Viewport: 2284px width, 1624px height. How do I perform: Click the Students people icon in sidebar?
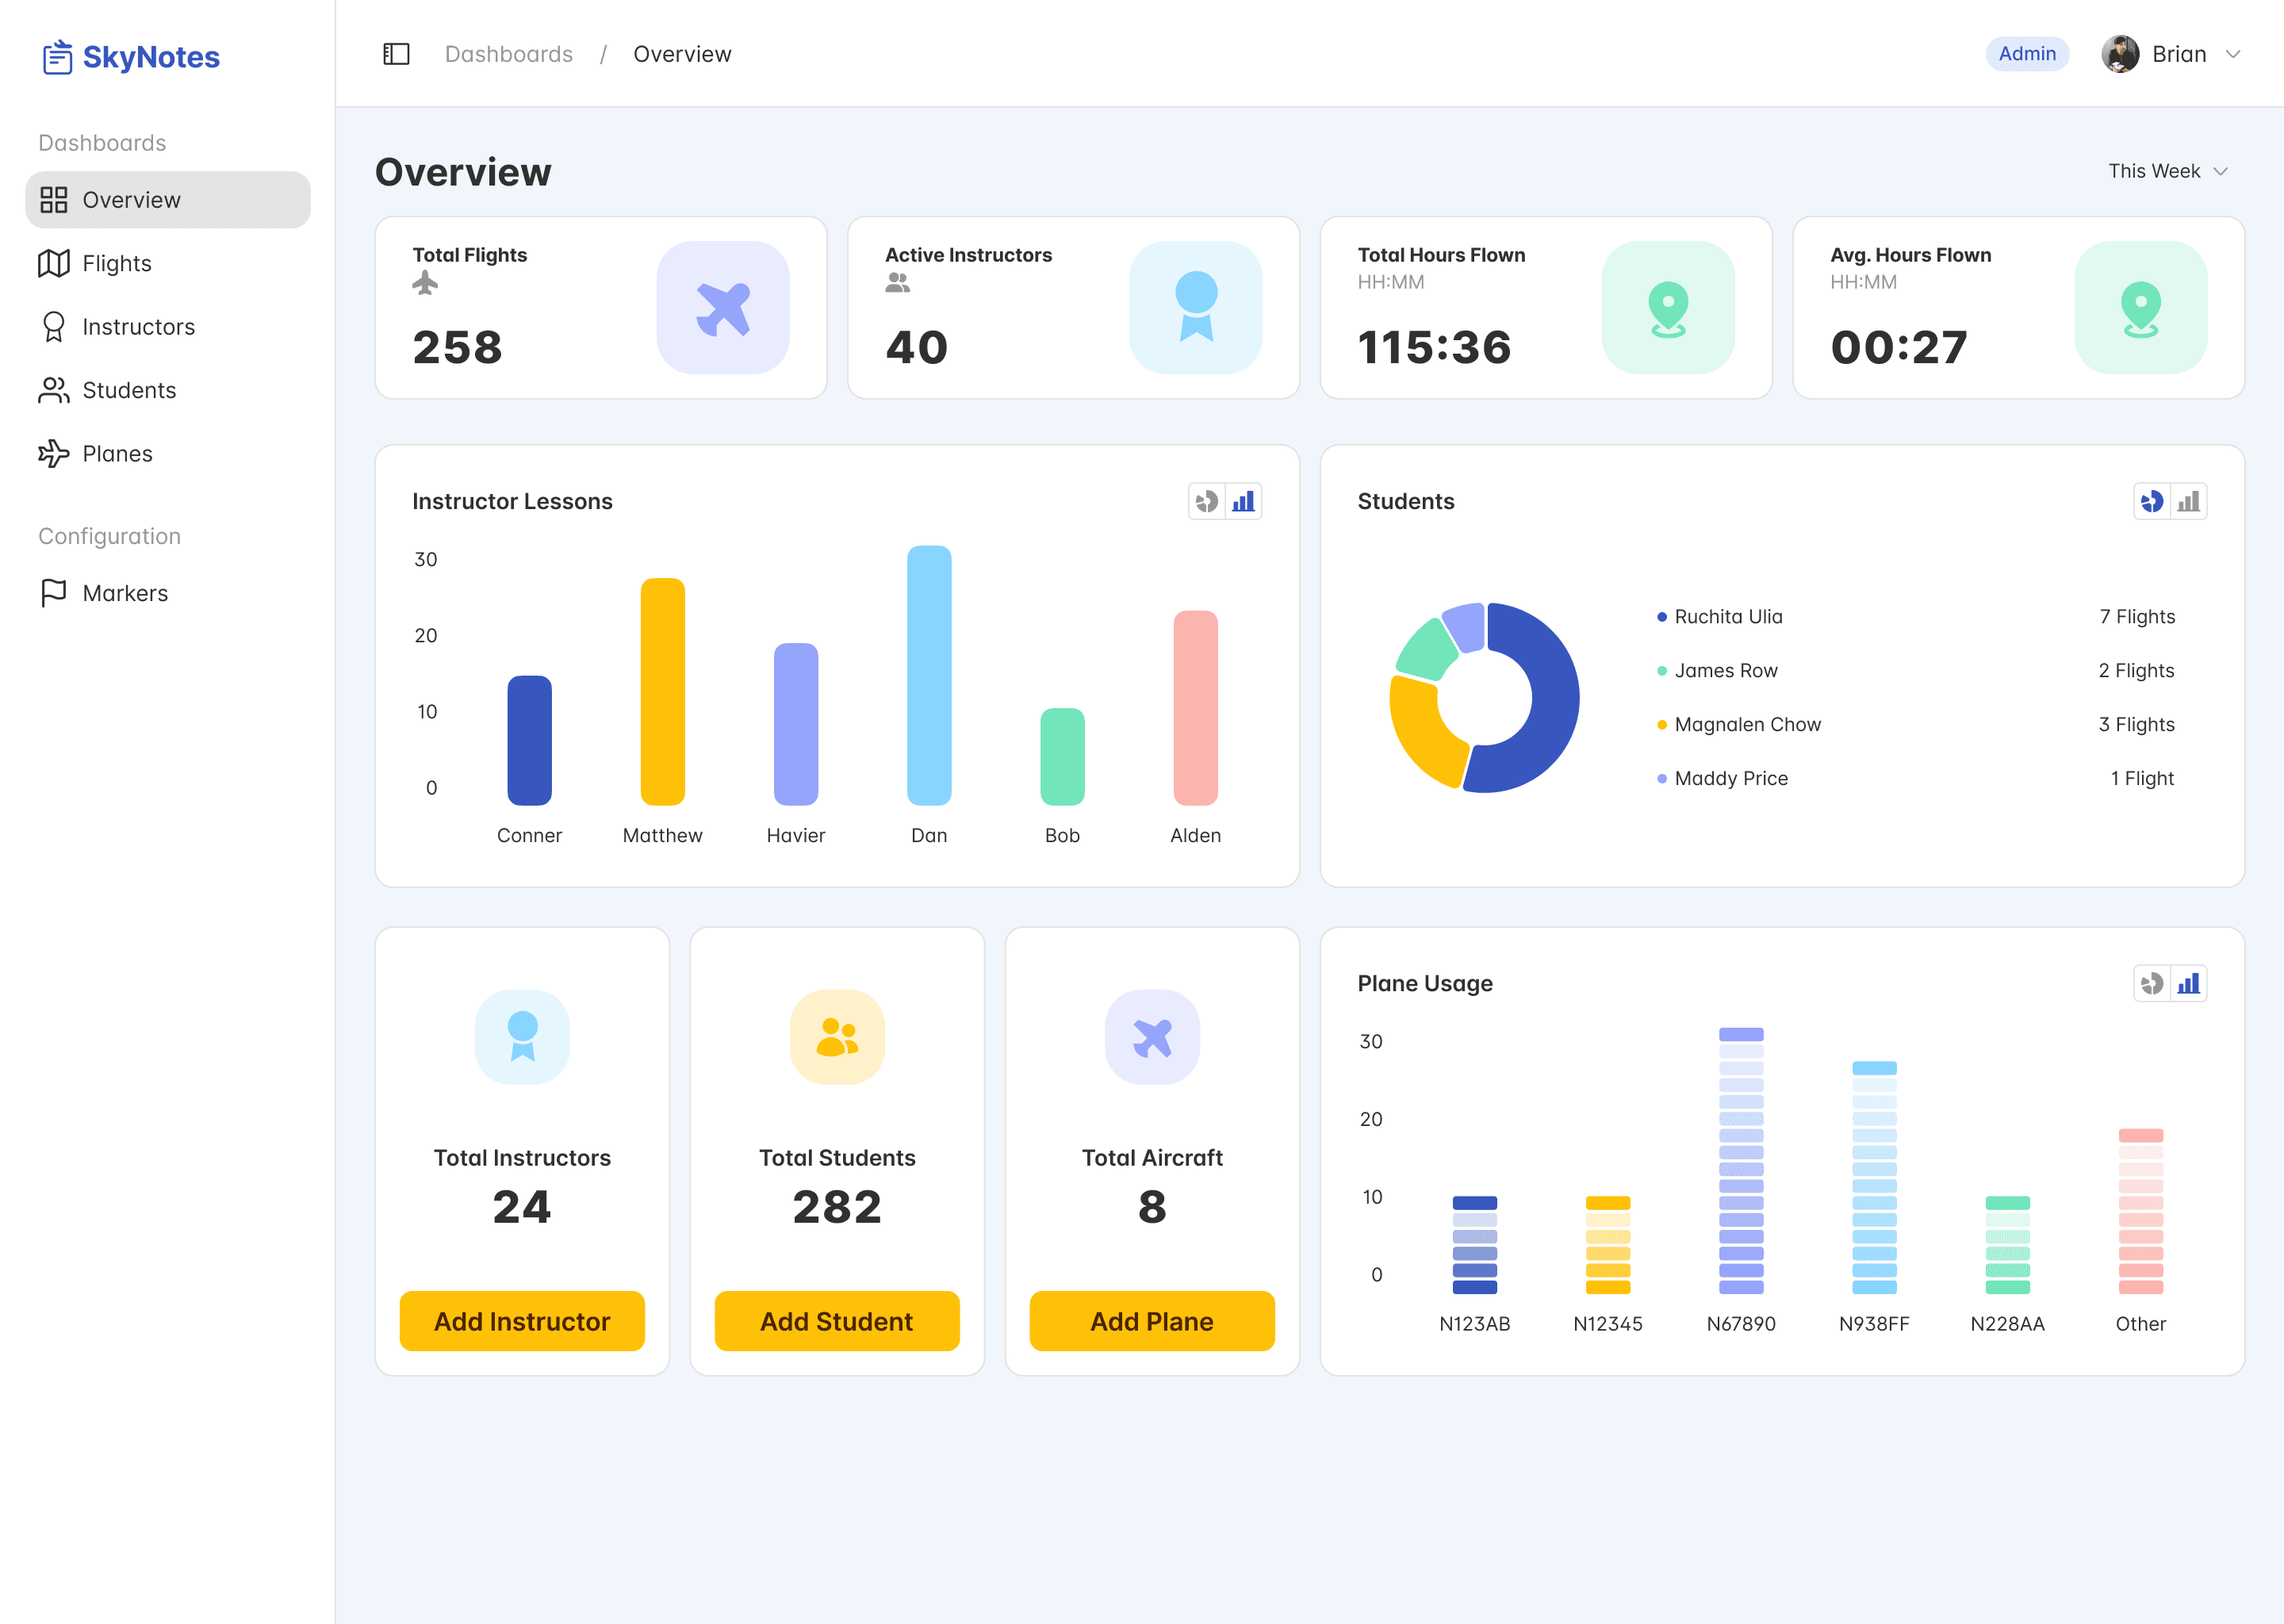click(54, 390)
